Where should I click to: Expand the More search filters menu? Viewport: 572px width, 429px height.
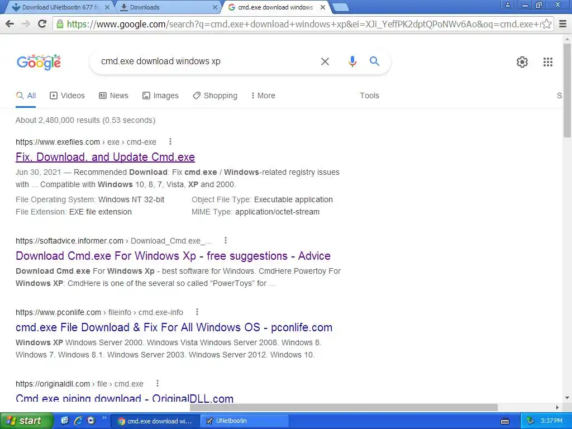(263, 96)
